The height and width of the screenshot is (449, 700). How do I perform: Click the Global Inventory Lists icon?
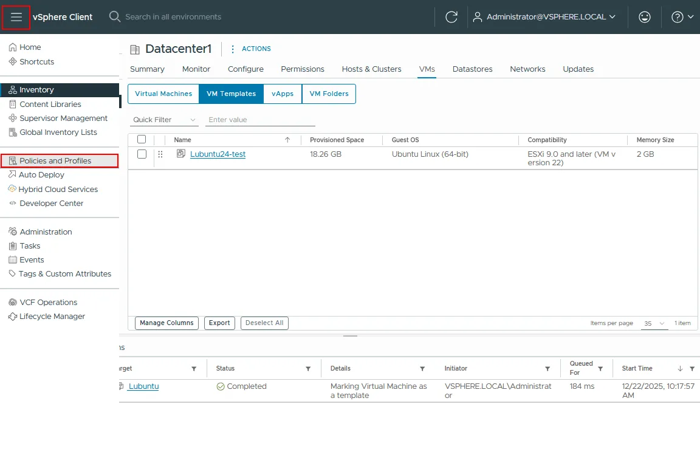tap(13, 132)
